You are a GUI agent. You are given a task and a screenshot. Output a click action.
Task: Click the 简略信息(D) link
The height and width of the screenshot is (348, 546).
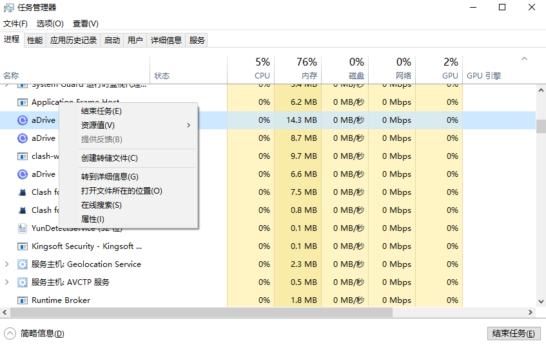point(42,334)
